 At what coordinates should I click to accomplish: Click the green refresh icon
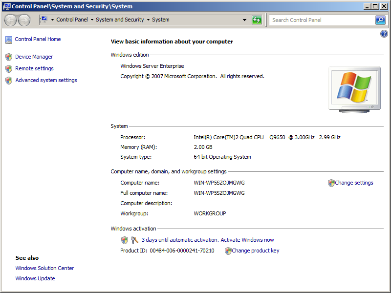point(256,20)
